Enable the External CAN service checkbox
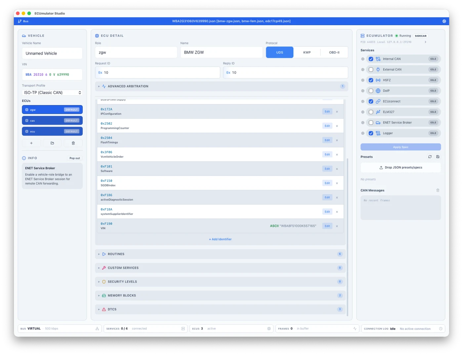 pos(371,69)
